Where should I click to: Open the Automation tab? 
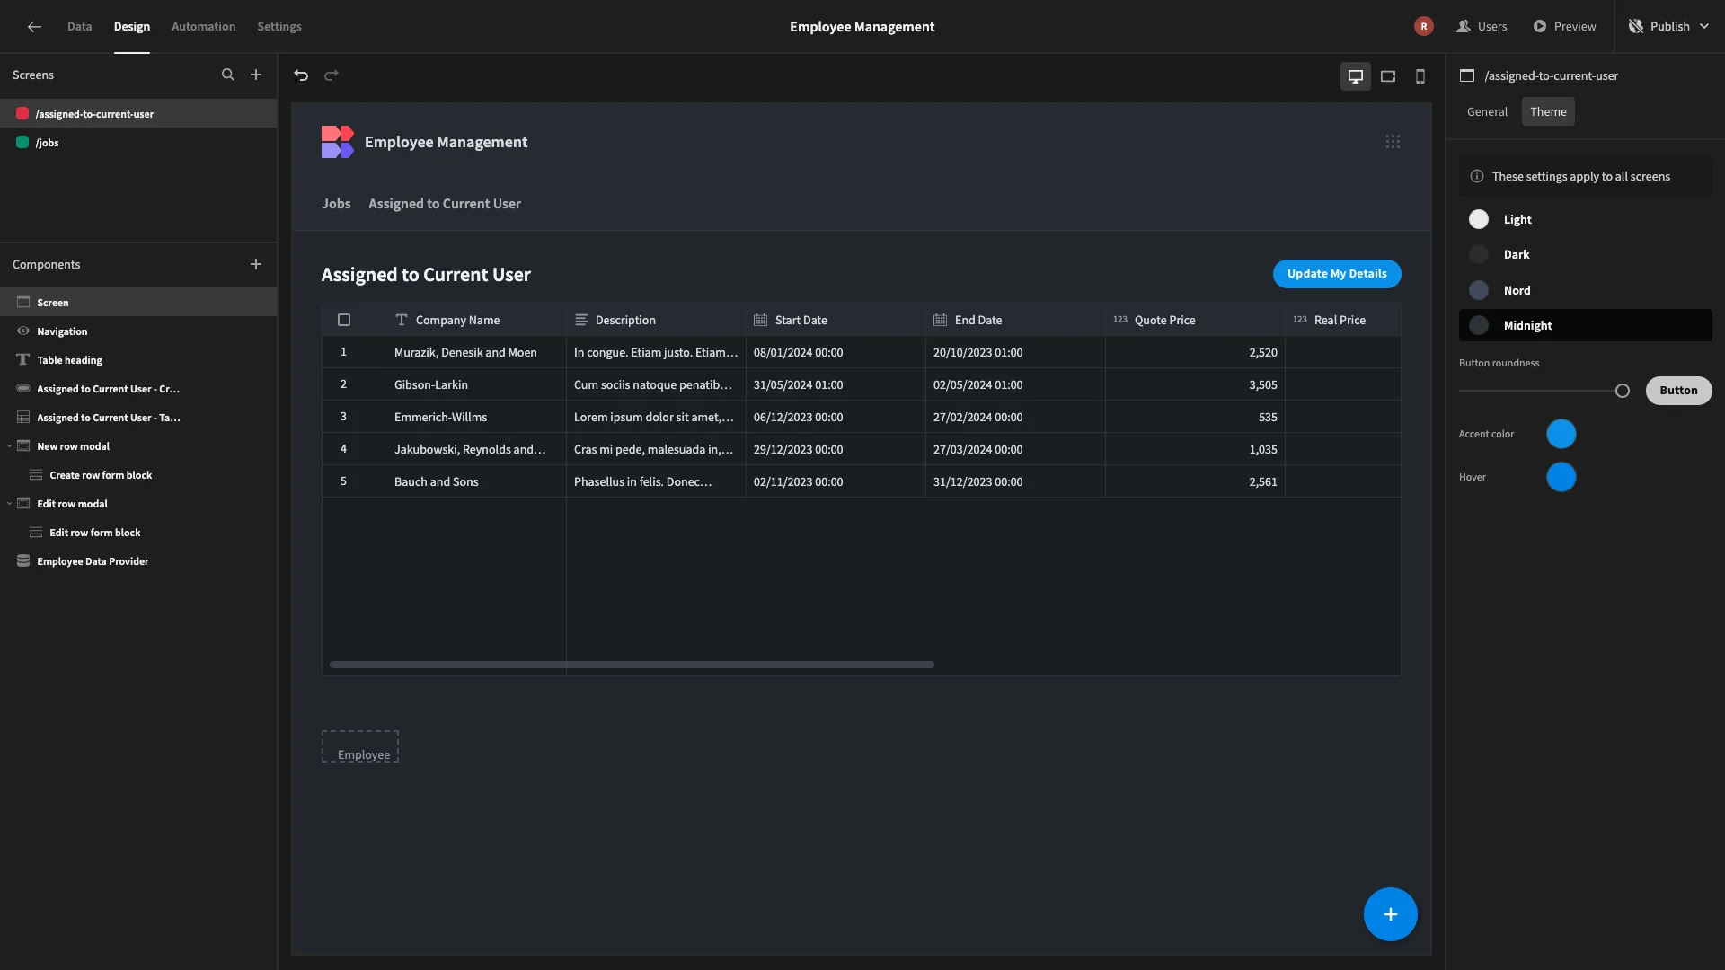click(204, 27)
